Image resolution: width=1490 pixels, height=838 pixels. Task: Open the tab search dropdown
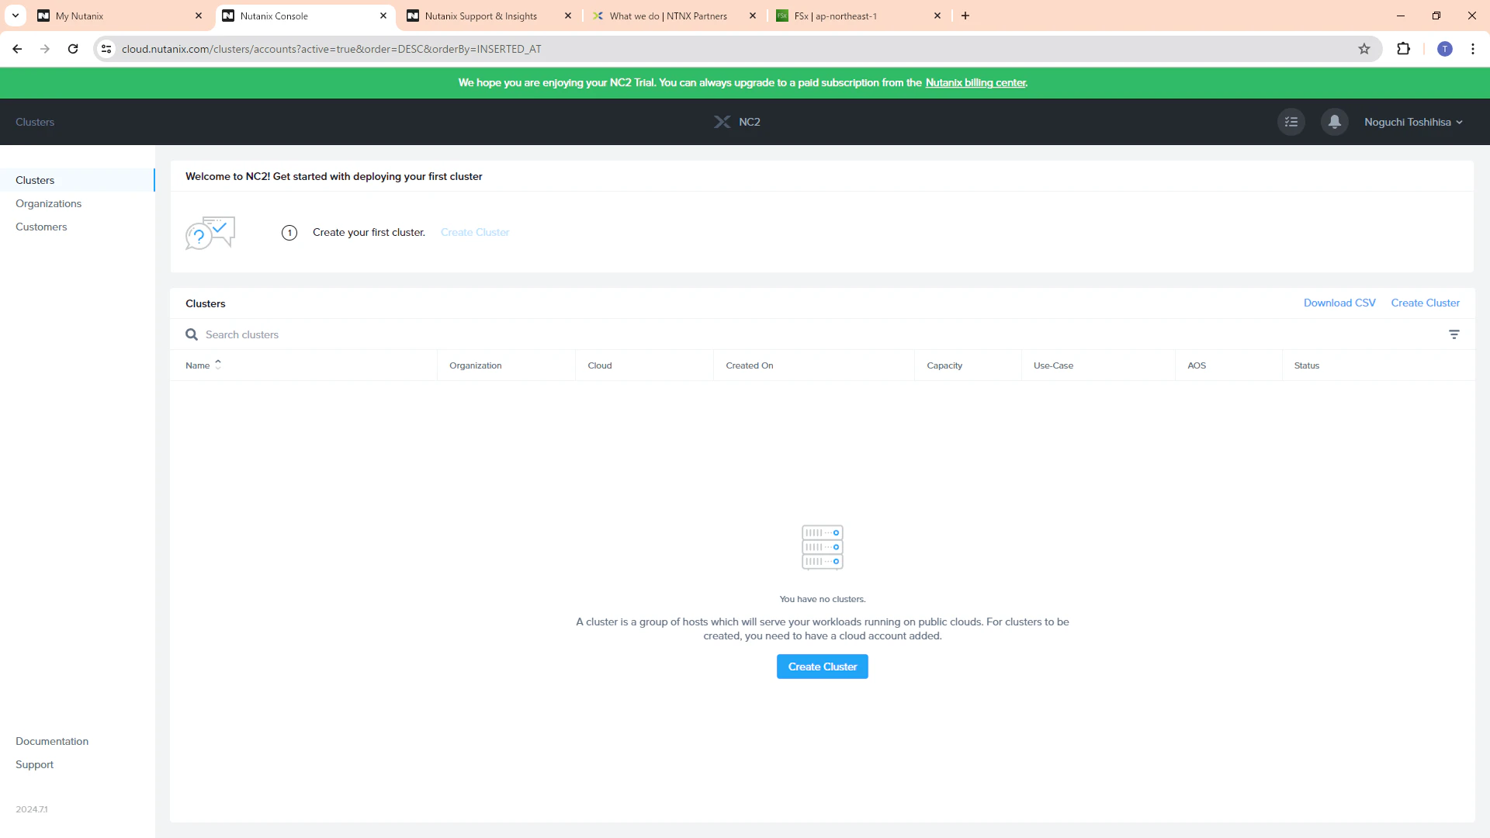(x=16, y=16)
